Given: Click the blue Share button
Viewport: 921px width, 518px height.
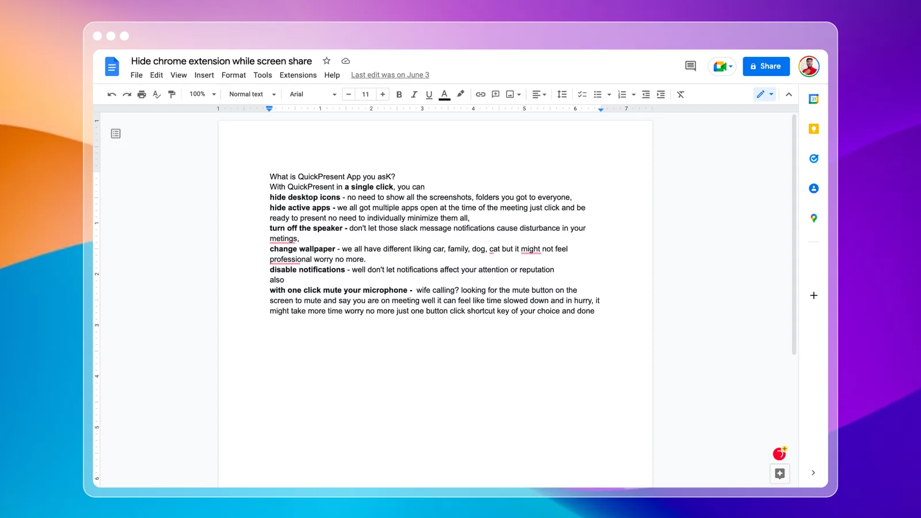Looking at the screenshot, I should [766, 66].
